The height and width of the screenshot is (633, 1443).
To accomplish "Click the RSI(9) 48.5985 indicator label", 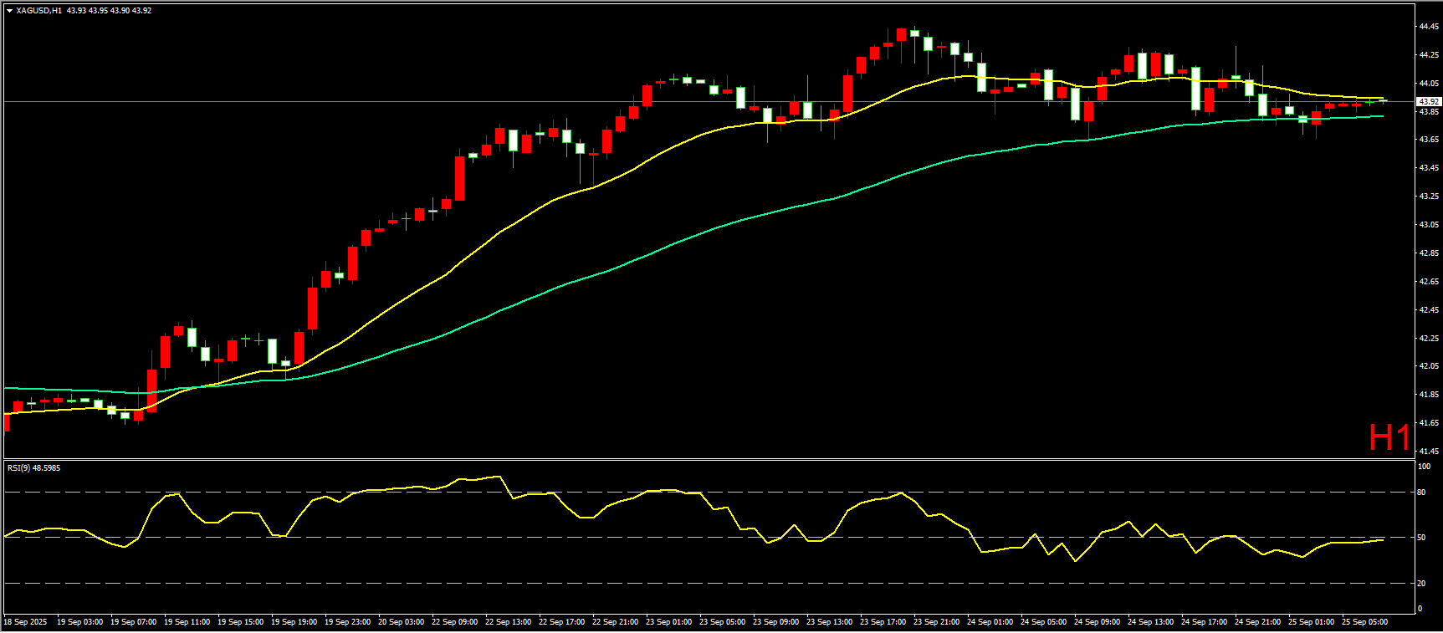I will [x=34, y=468].
